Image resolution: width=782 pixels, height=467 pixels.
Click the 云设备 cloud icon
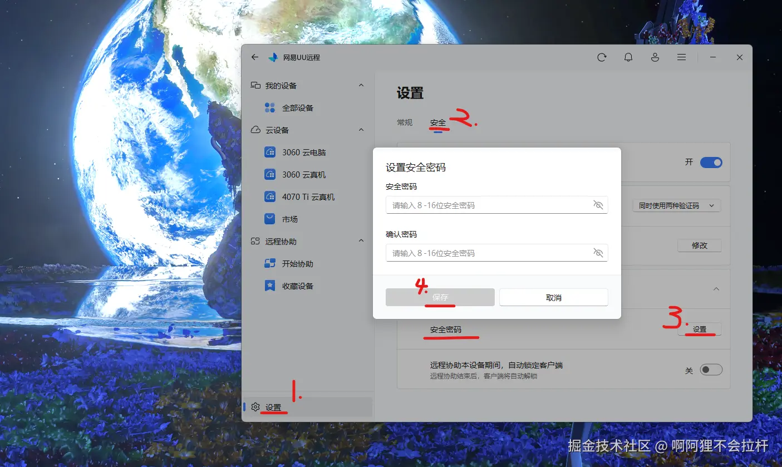(x=255, y=130)
